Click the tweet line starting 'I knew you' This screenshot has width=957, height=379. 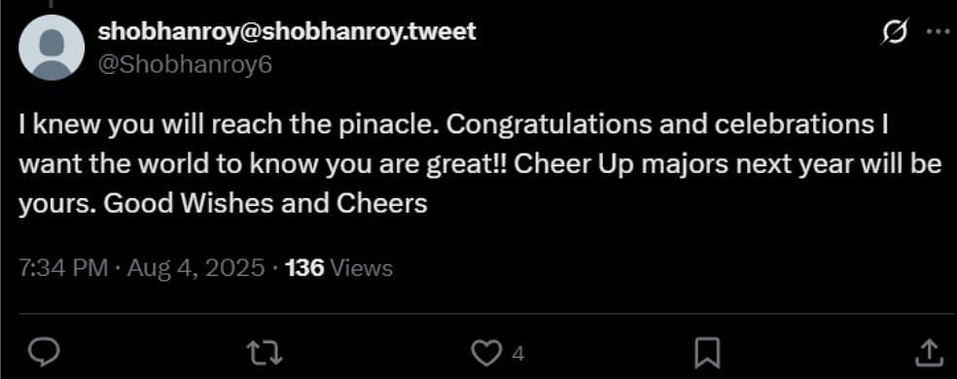click(452, 126)
